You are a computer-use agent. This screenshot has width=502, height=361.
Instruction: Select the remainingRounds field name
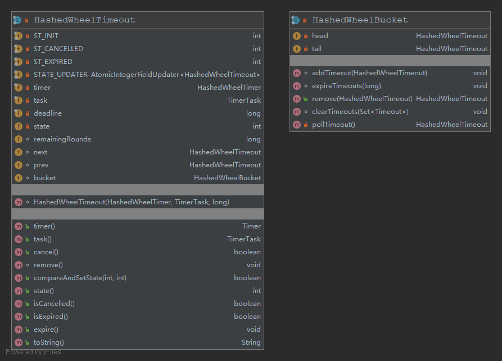coord(62,139)
